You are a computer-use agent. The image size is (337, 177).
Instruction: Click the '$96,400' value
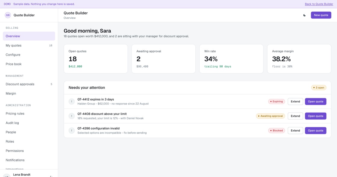point(142,66)
